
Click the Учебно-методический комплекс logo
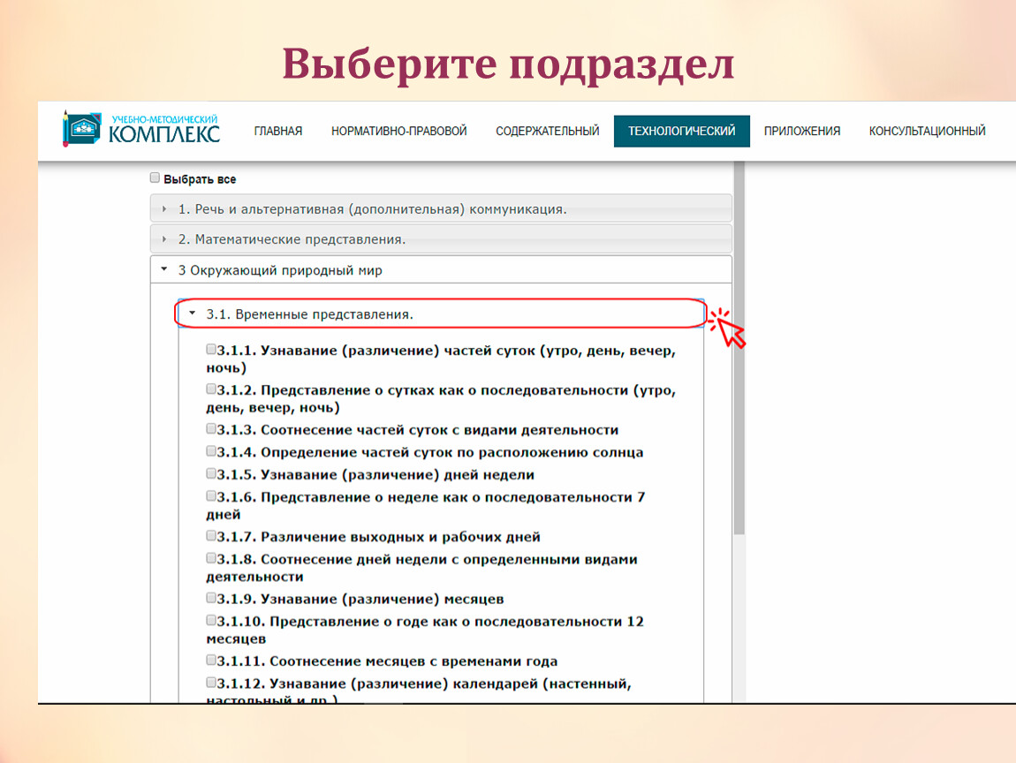141,130
